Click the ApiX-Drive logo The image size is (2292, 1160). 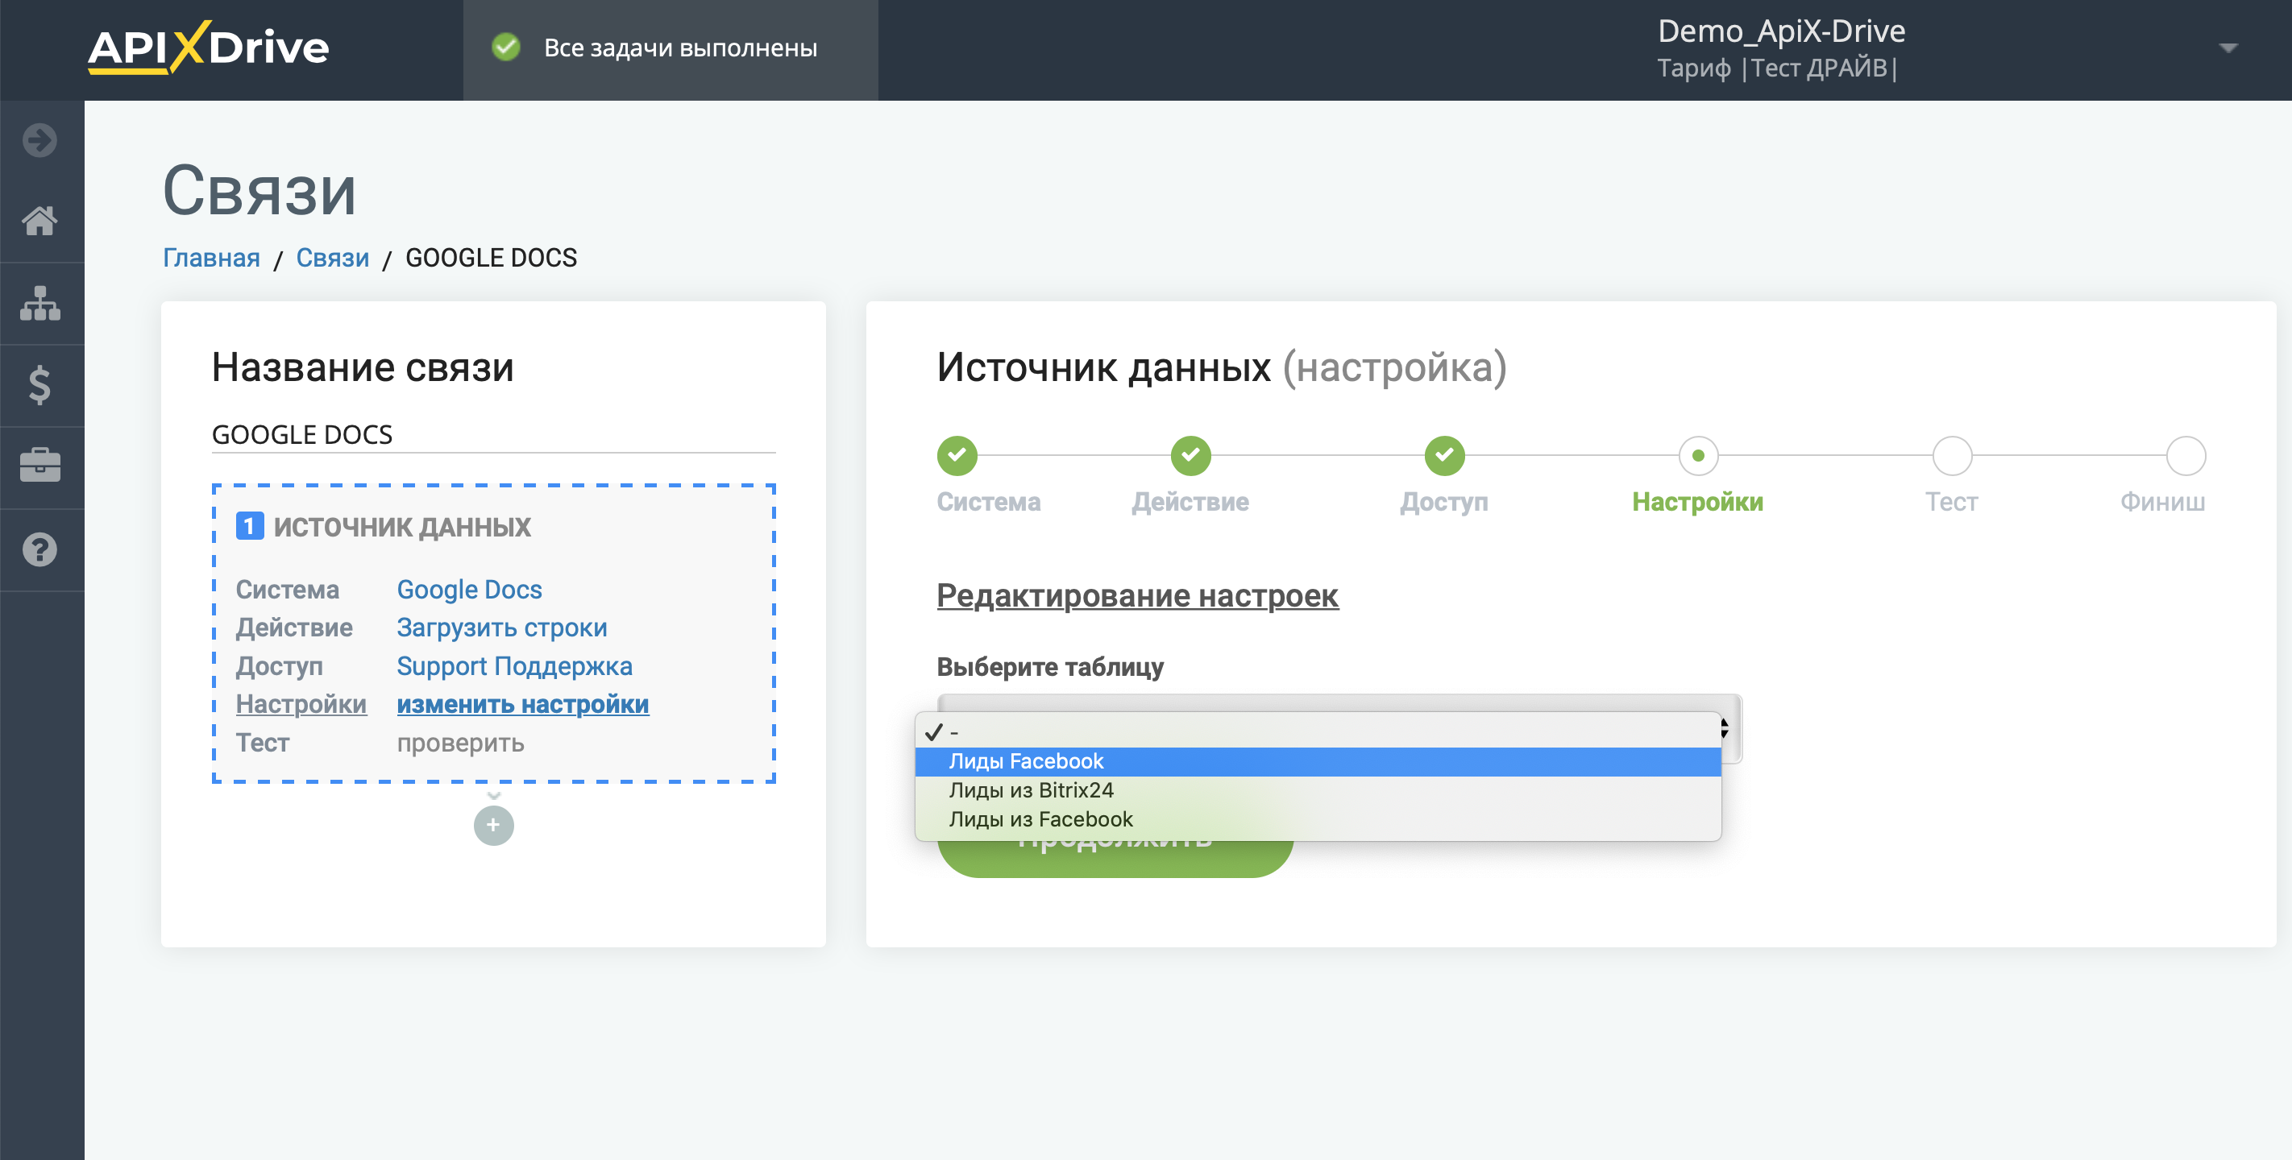coord(208,48)
